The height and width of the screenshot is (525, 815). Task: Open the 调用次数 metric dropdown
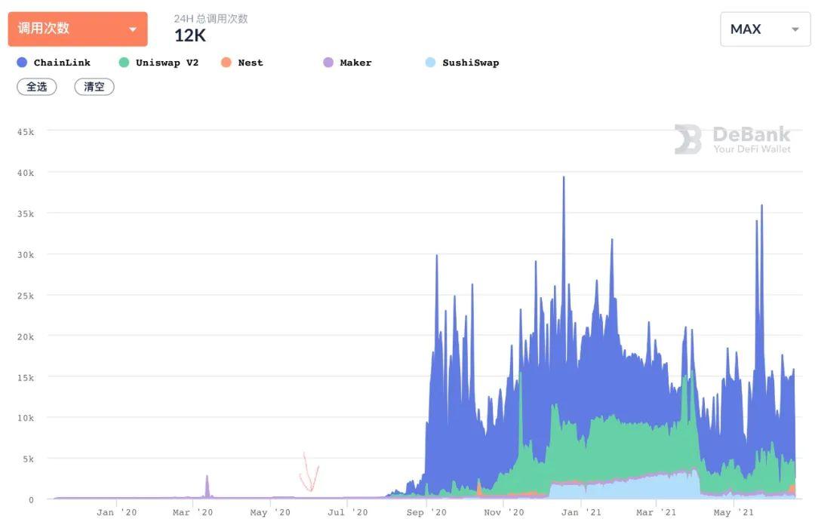click(78, 29)
